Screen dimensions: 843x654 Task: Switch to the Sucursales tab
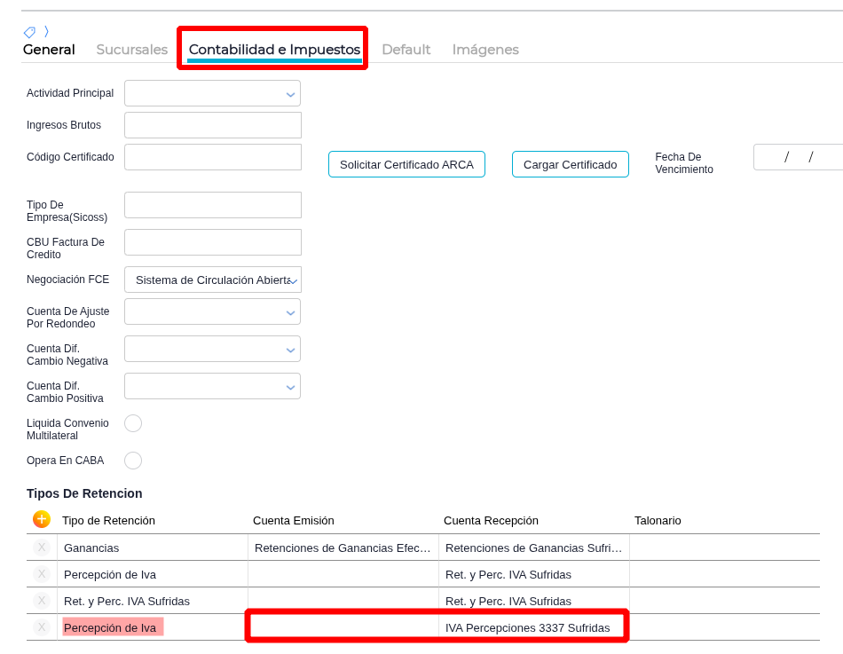[131, 50]
